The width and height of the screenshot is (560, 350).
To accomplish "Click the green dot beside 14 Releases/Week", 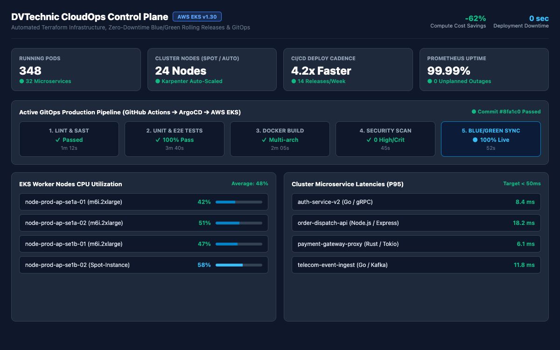I will point(294,81).
